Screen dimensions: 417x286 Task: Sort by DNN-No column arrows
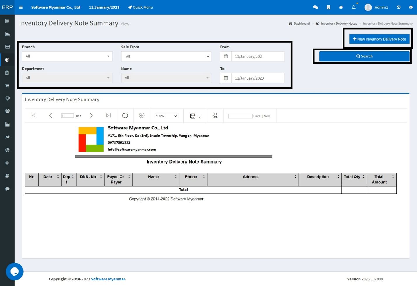[x=101, y=176]
